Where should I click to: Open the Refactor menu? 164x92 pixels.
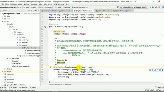click(x=34, y=4)
